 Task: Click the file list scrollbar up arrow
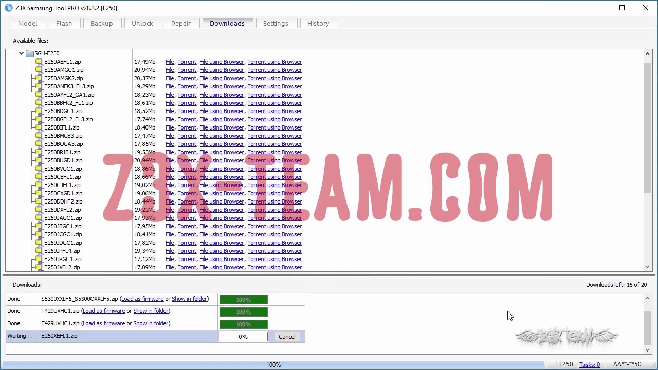[x=648, y=54]
